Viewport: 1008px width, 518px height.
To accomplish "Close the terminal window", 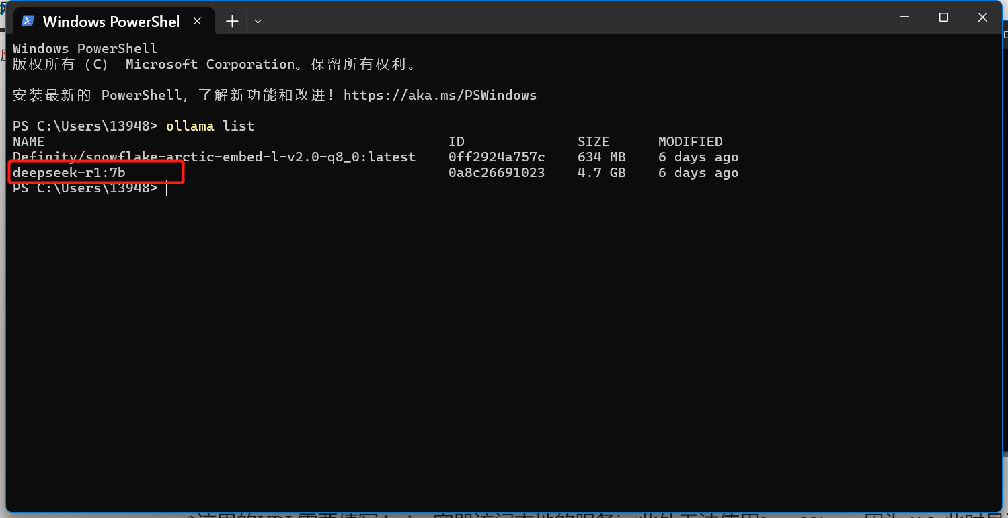I will click(982, 17).
